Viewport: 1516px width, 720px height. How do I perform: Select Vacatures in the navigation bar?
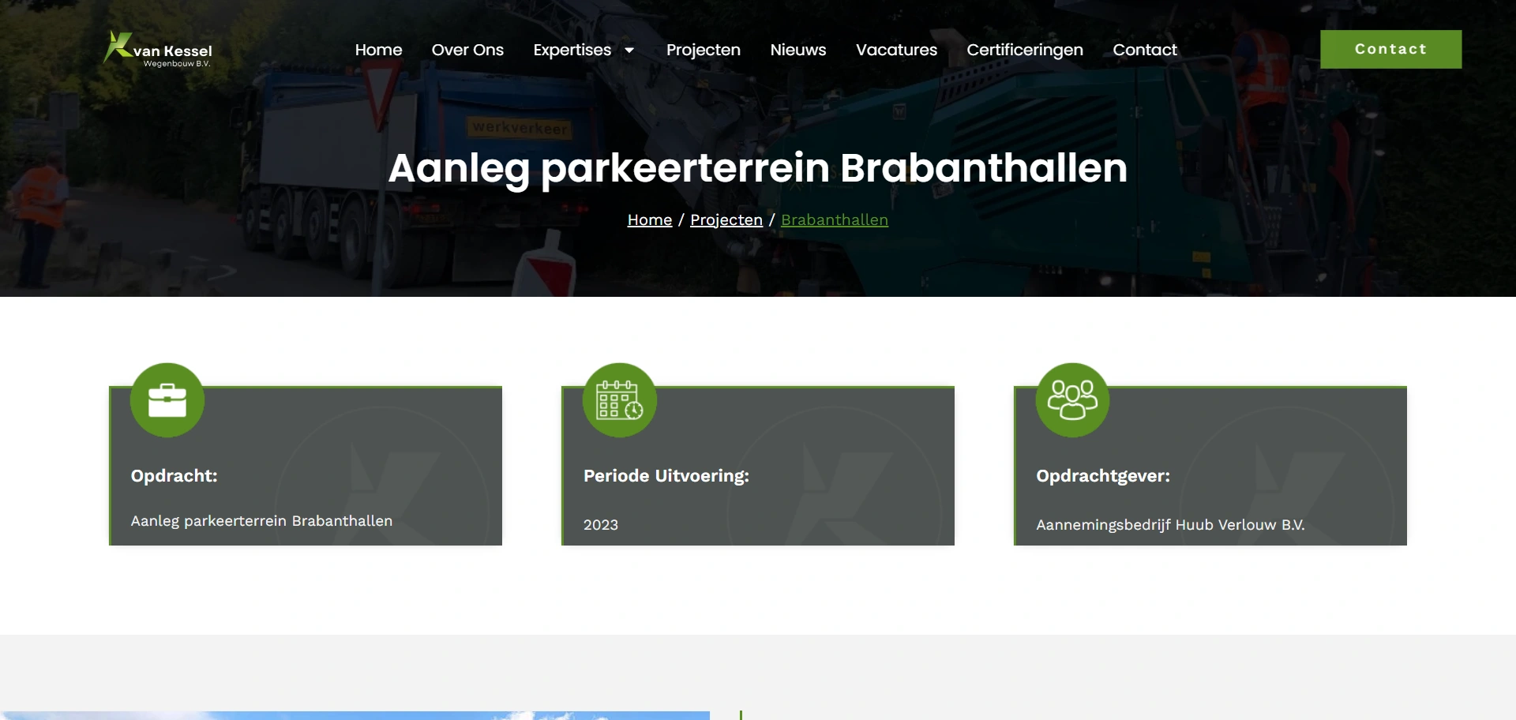[896, 50]
